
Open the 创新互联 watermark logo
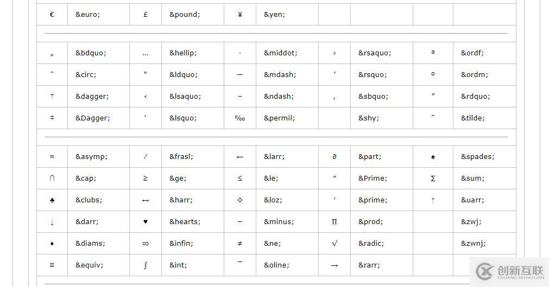pos(509,272)
